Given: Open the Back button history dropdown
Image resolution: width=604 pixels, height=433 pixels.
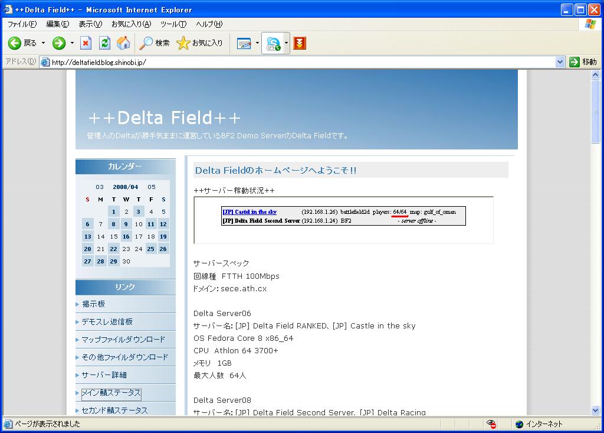Looking at the screenshot, I should click(43, 43).
